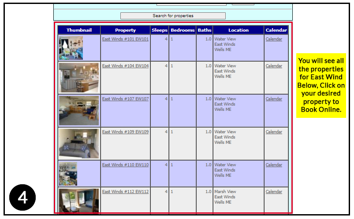Open East Winds #104 EW104 property link
354x219 pixels.
[125, 66]
